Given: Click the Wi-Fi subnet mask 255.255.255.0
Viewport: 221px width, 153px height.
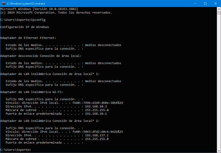Looking at the screenshot, I should 97,110.
